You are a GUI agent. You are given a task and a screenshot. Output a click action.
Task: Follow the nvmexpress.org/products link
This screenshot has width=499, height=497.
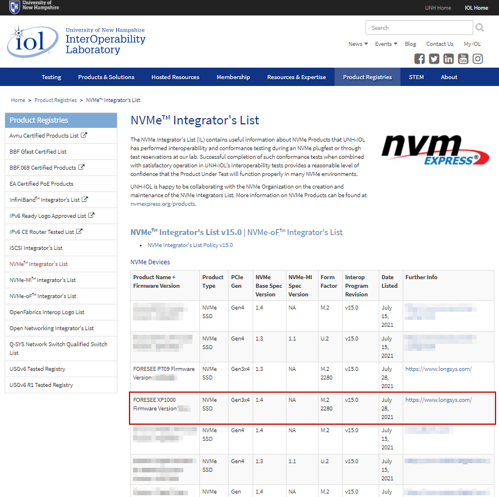point(163,204)
